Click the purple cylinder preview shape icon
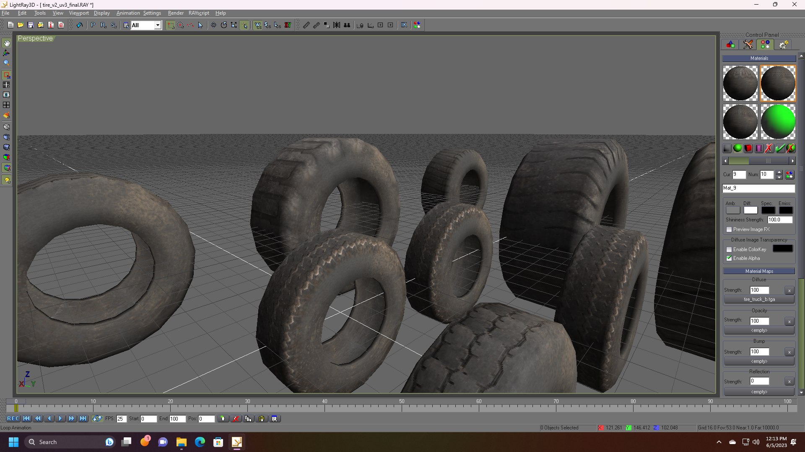 (x=759, y=148)
